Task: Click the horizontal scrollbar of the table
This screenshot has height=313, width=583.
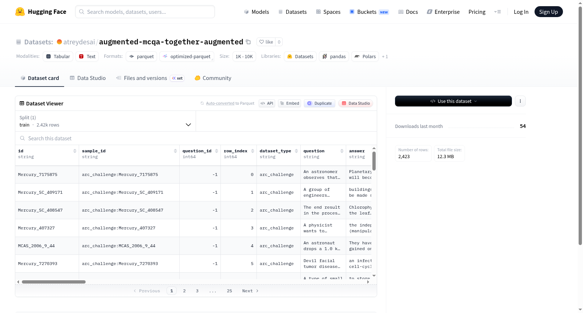Action: [x=54, y=282]
